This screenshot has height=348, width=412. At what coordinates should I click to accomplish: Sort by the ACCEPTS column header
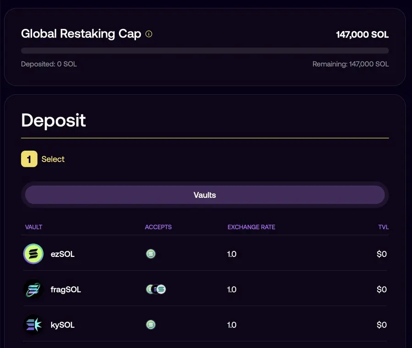[158, 227]
